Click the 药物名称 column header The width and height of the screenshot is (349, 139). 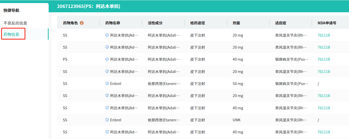pyautogui.click(x=113, y=23)
